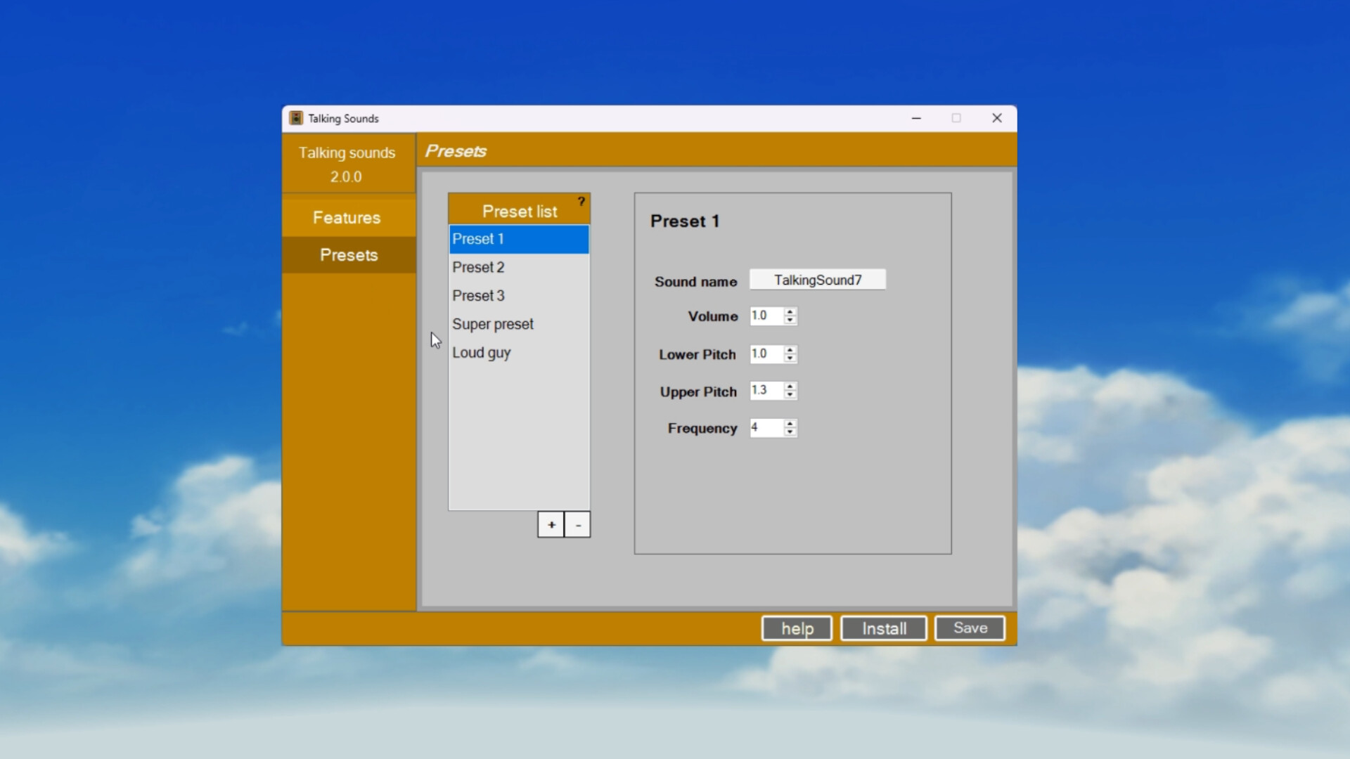Viewport: 1350px width, 759px height.
Task: Click the Install button
Action: click(x=883, y=628)
